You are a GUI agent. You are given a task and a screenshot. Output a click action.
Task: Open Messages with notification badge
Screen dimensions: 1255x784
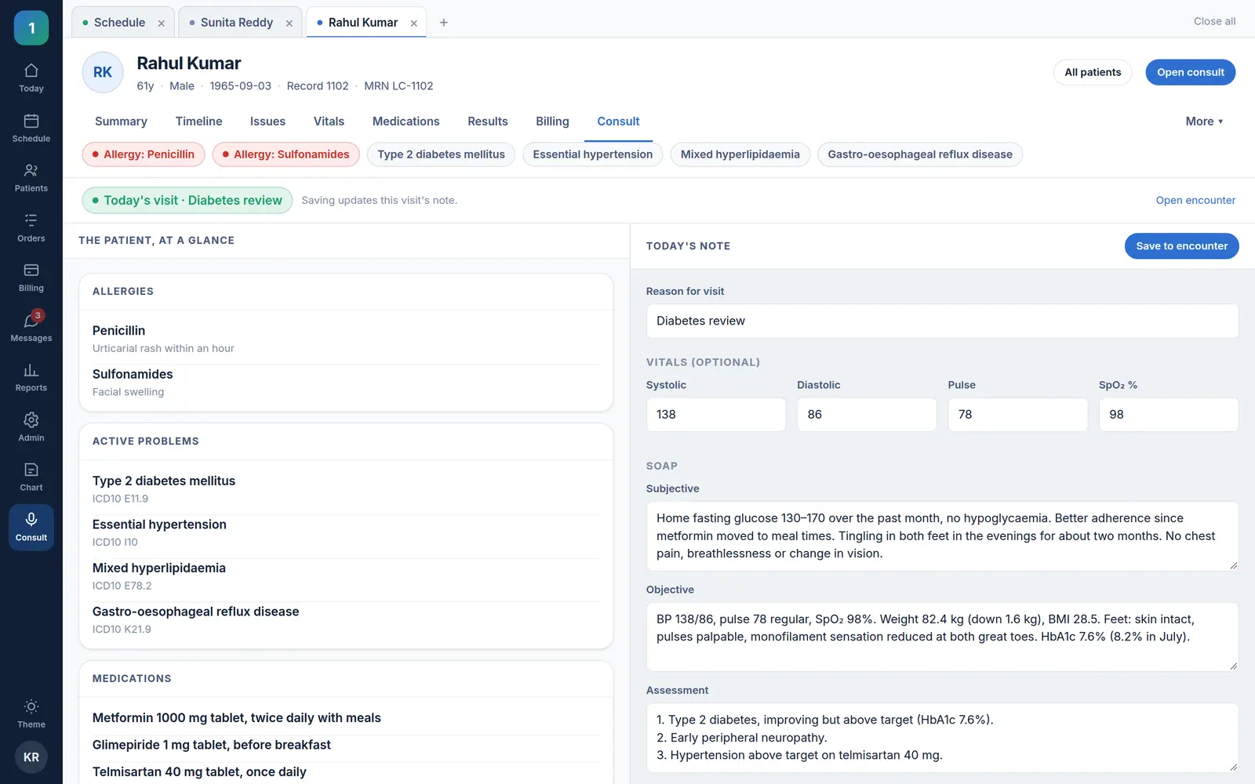31,328
